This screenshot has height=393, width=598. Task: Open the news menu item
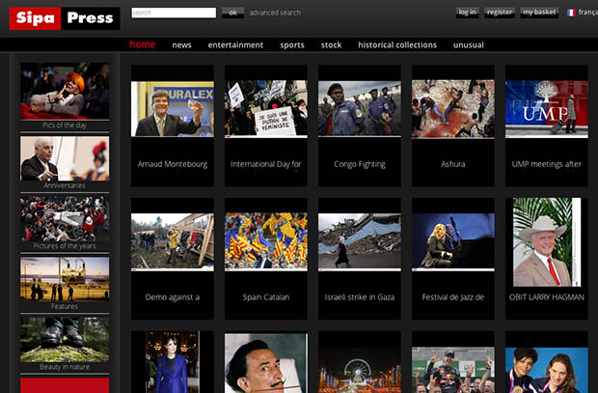click(181, 45)
